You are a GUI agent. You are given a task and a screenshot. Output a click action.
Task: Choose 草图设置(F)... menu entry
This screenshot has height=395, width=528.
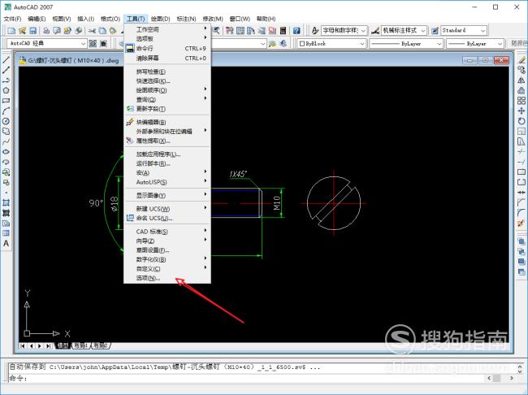pos(167,250)
